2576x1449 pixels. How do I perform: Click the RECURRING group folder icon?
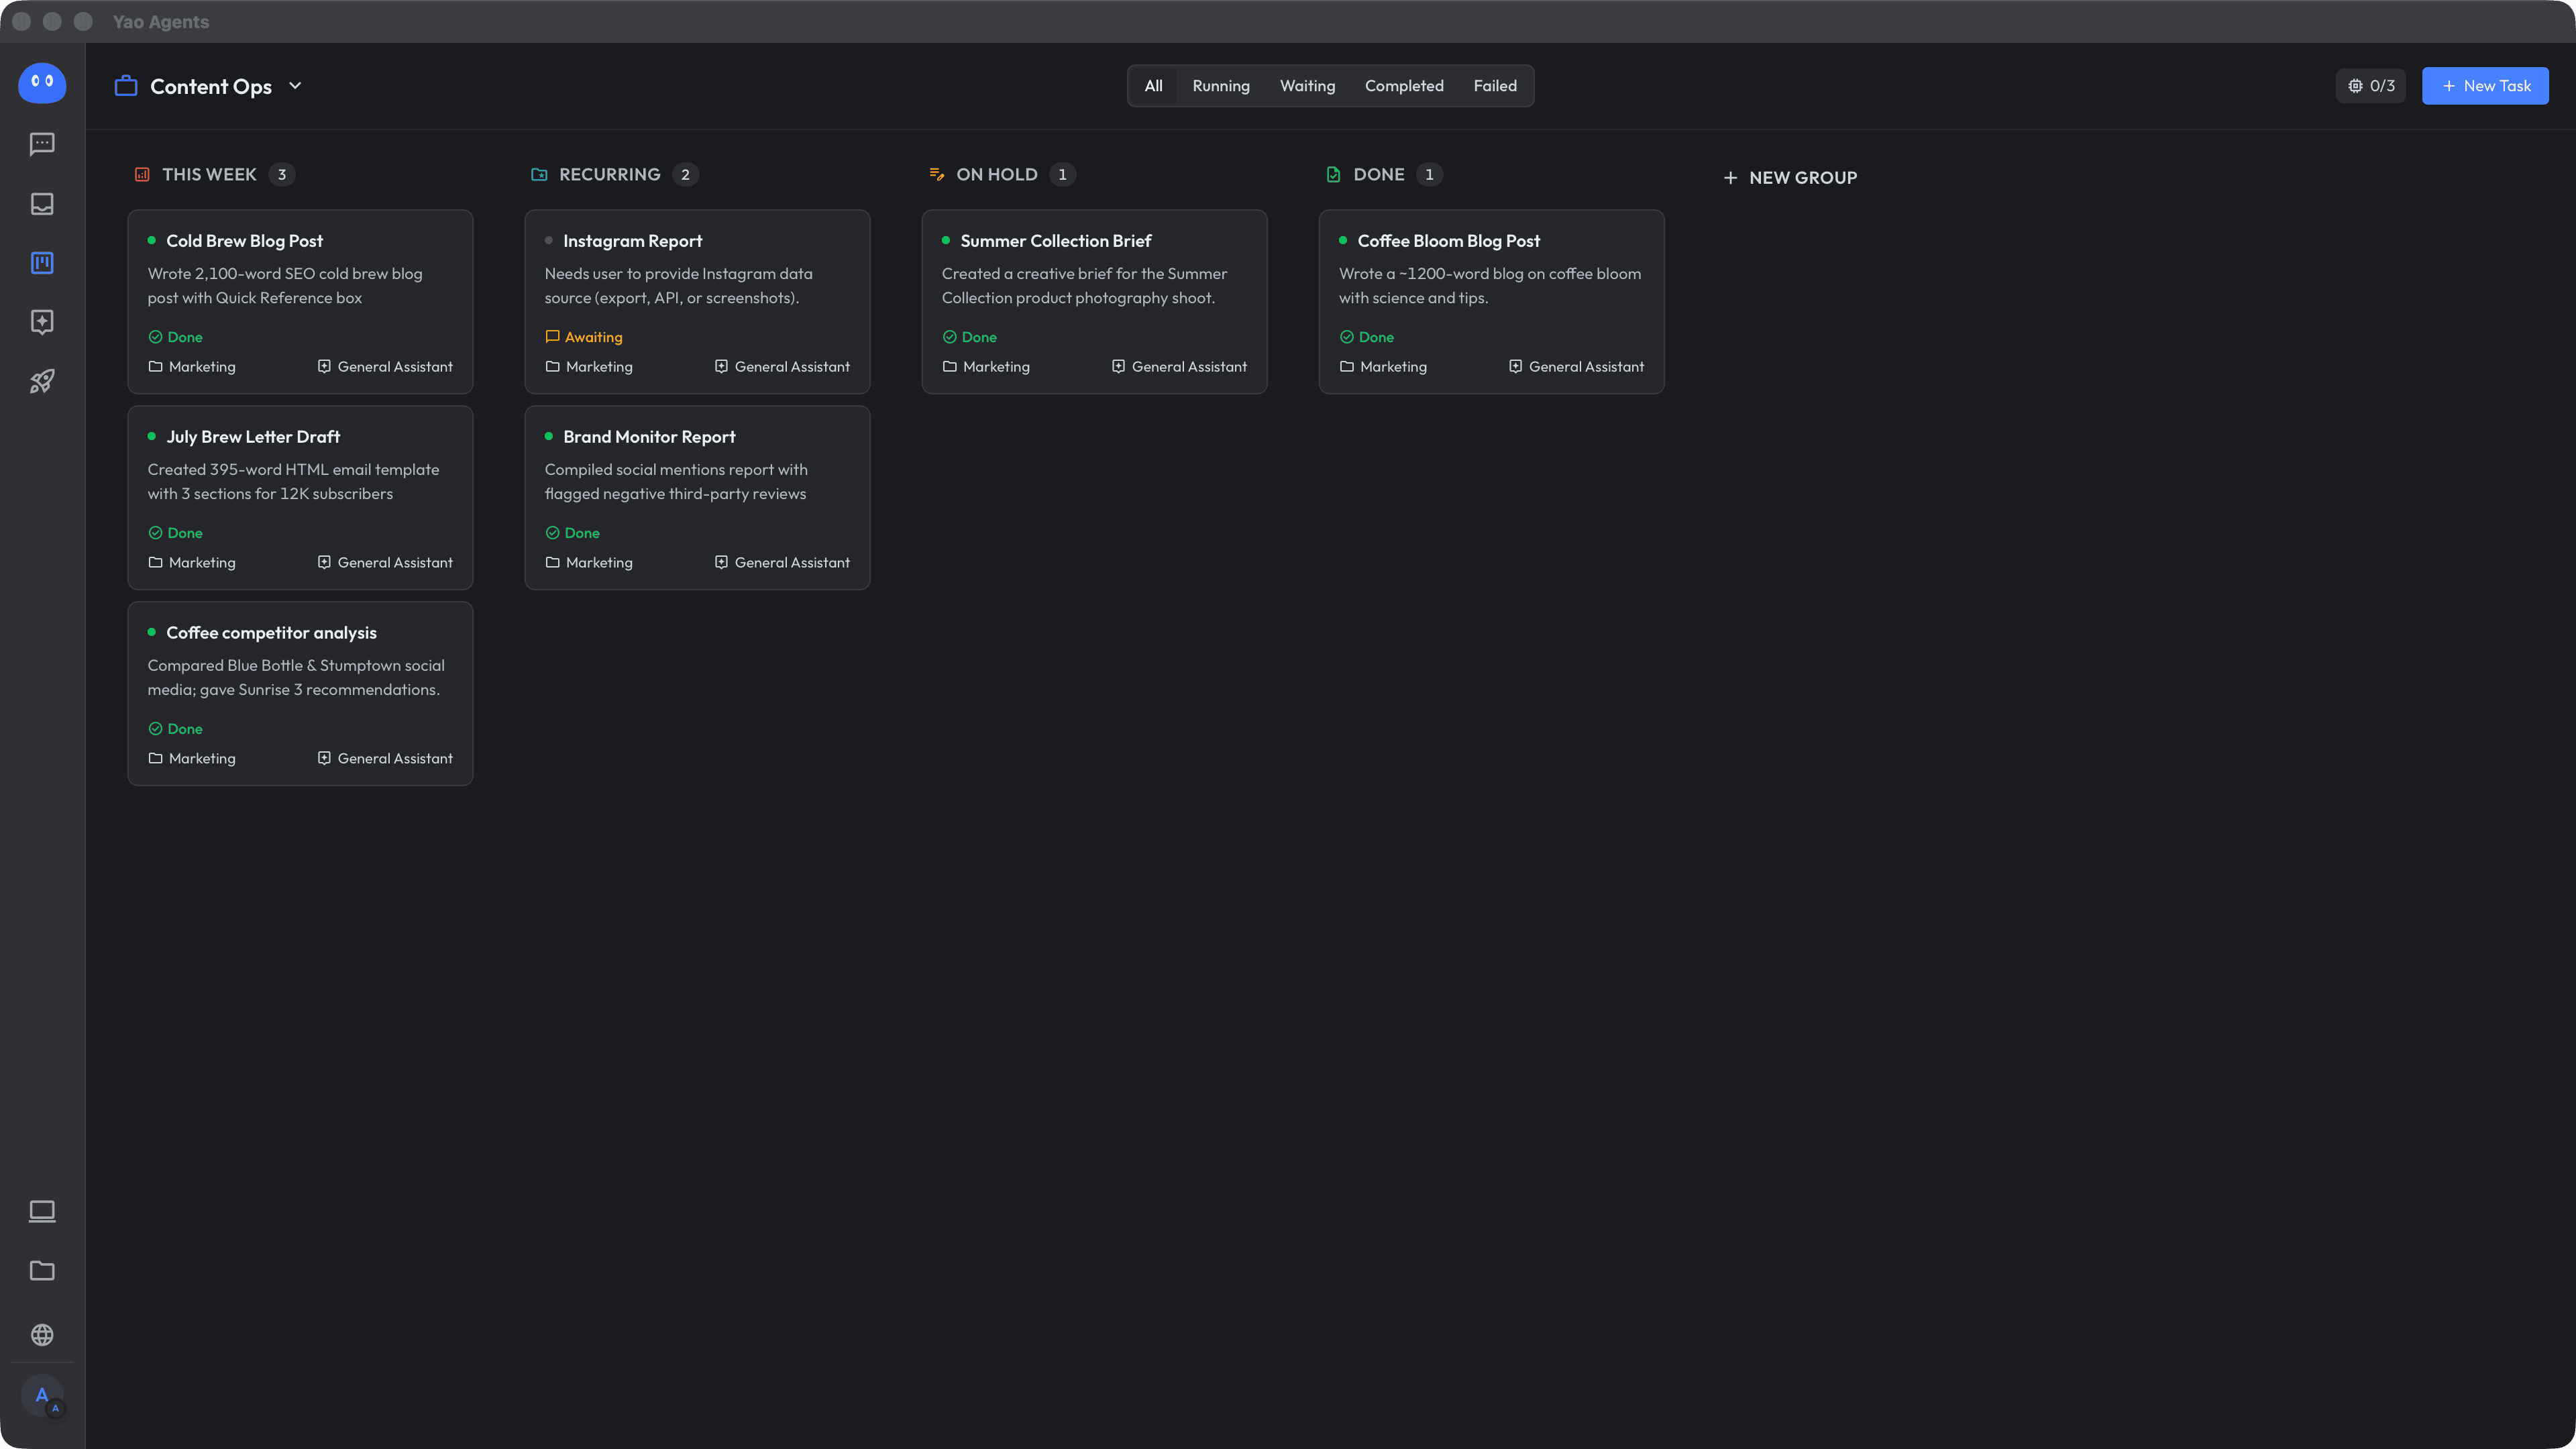(539, 174)
